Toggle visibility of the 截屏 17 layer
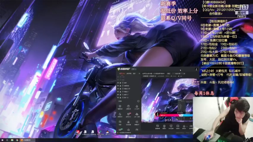This screenshot has width=253, height=142. click(x=118, y=95)
